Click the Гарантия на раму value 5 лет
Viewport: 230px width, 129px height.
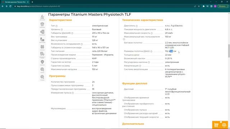(x=95, y=66)
